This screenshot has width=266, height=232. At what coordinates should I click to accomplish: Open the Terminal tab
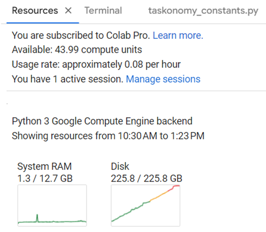[103, 10]
